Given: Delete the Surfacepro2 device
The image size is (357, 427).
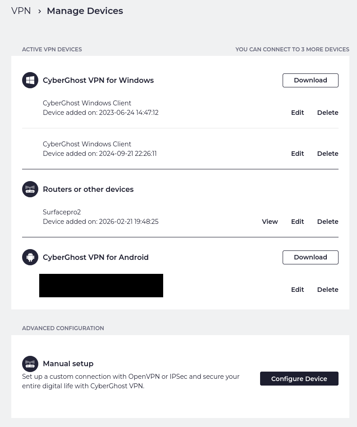Looking at the screenshot, I should coord(328,222).
